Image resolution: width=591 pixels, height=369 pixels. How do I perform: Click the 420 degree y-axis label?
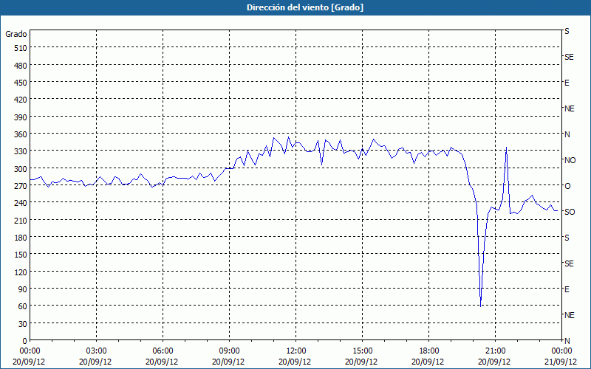[21, 100]
